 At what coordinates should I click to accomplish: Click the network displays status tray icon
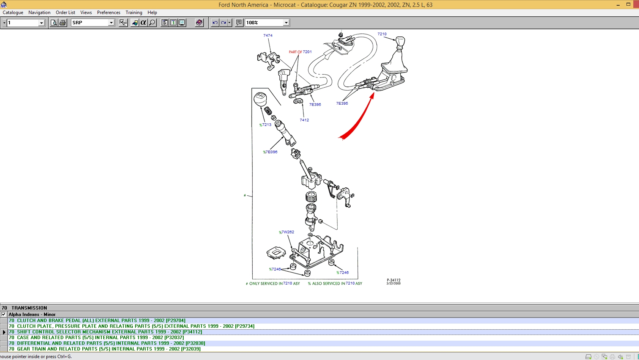tap(604, 357)
